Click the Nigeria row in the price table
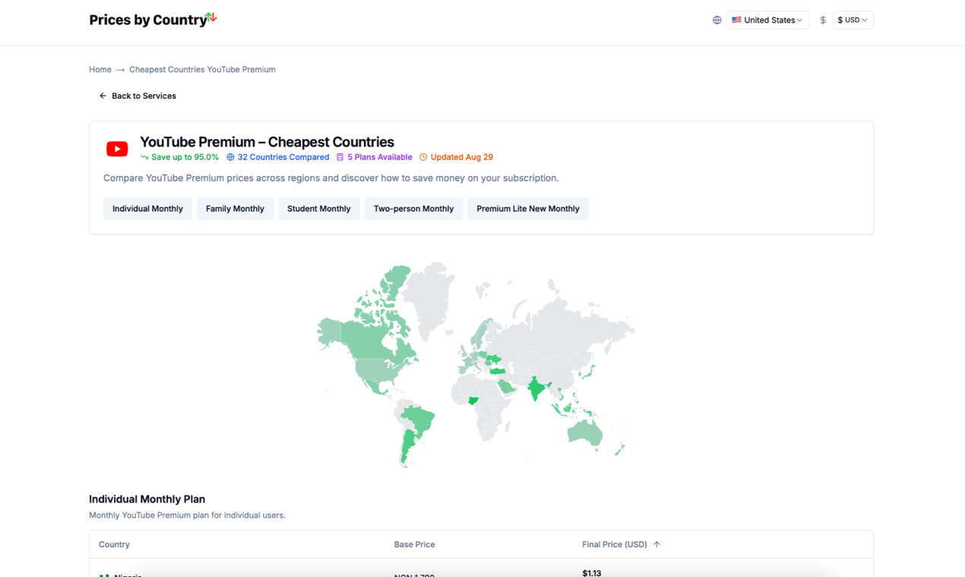The width and height of the screenshot is (965, 577). (304, 574)
